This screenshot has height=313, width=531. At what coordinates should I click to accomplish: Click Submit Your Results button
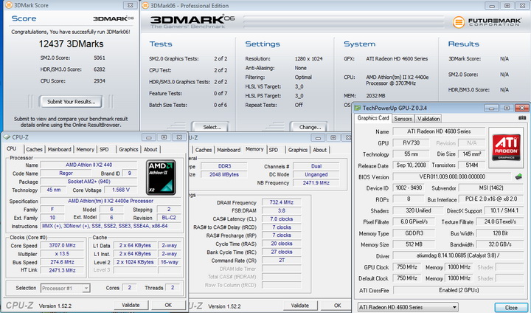[x=71, y=101]
